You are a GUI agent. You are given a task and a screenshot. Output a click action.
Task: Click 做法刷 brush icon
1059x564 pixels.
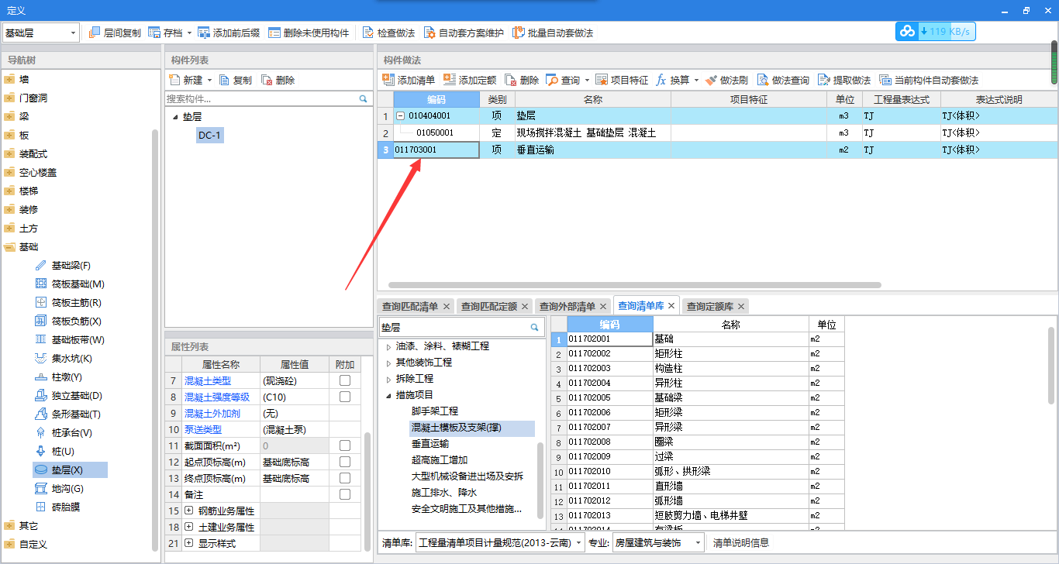[711, 80]
